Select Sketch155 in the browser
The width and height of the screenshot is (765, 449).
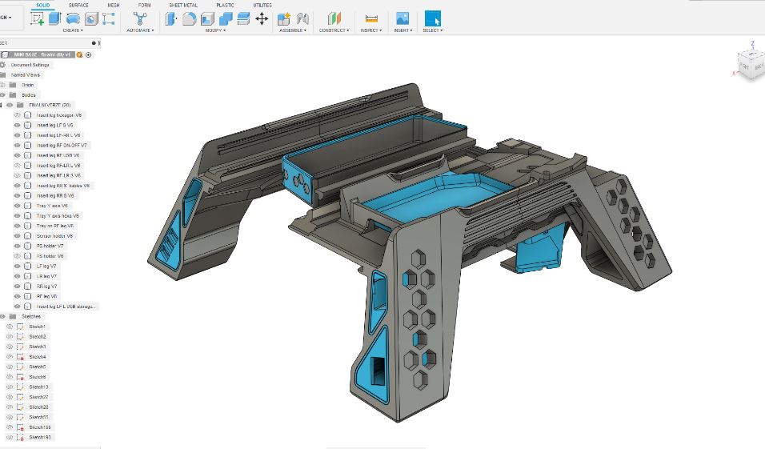coord(39,427)
